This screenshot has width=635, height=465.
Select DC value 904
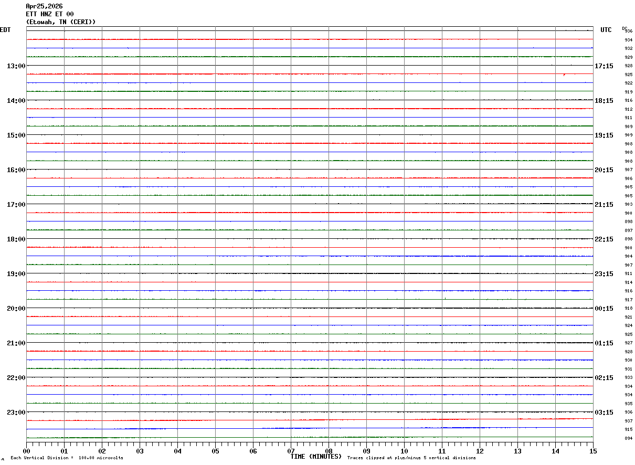pos(628,256)
